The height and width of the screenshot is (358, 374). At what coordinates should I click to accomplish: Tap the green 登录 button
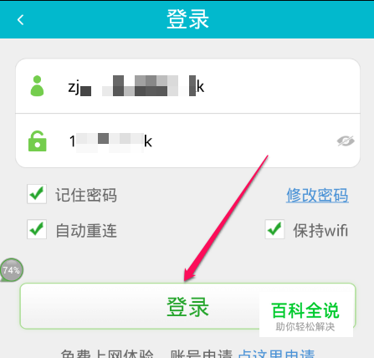click(187, 306)
